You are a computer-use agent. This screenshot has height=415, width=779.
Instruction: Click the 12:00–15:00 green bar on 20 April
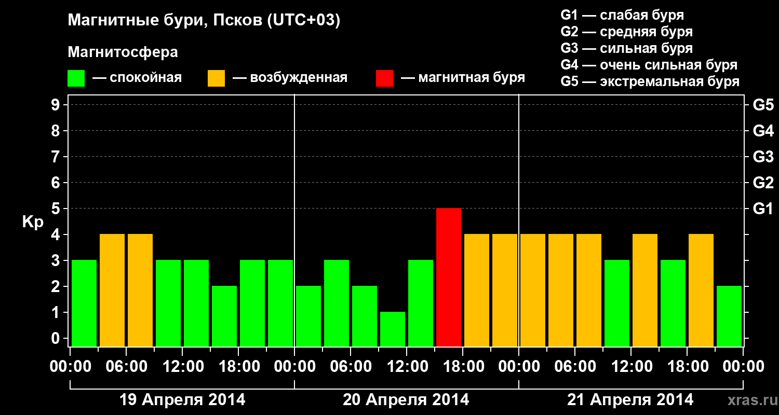point(421,303)
